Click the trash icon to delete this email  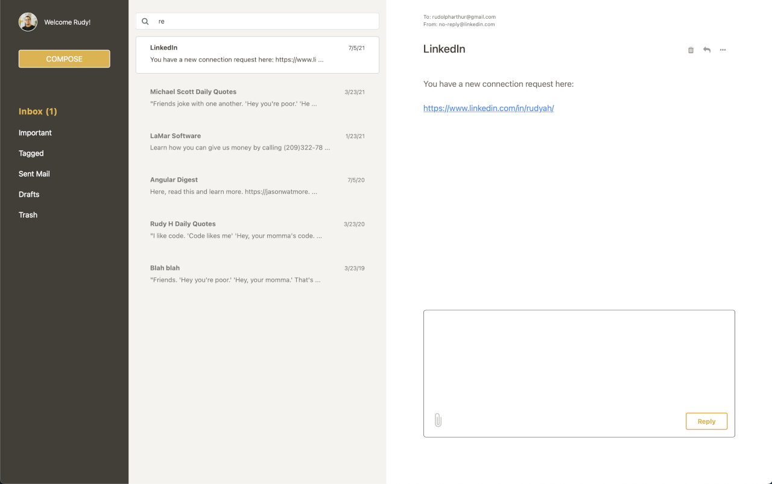(x=690, y=50)
